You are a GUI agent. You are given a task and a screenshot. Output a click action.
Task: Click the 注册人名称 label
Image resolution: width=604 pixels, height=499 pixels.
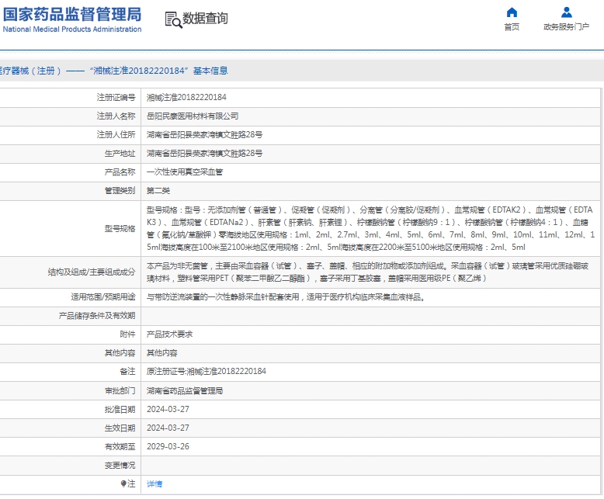point(116,116)
